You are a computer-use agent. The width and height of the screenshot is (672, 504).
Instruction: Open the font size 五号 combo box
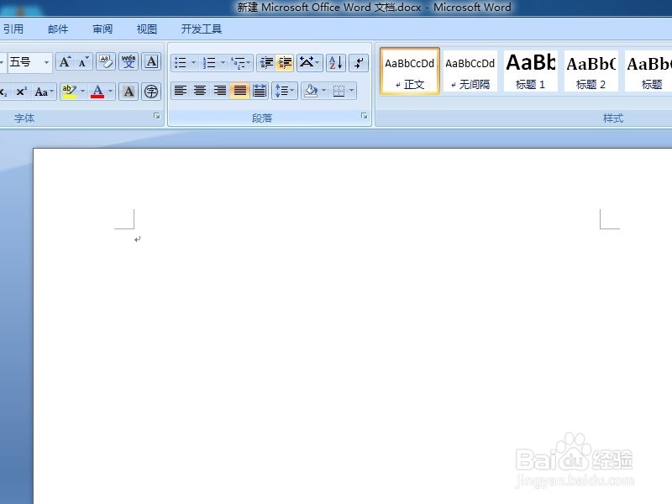click(x=29, y=62)
